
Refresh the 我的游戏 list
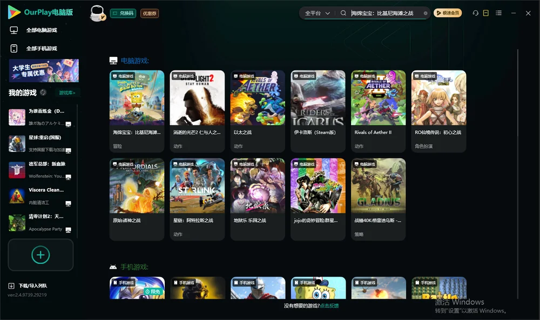[x=43, y=92]
